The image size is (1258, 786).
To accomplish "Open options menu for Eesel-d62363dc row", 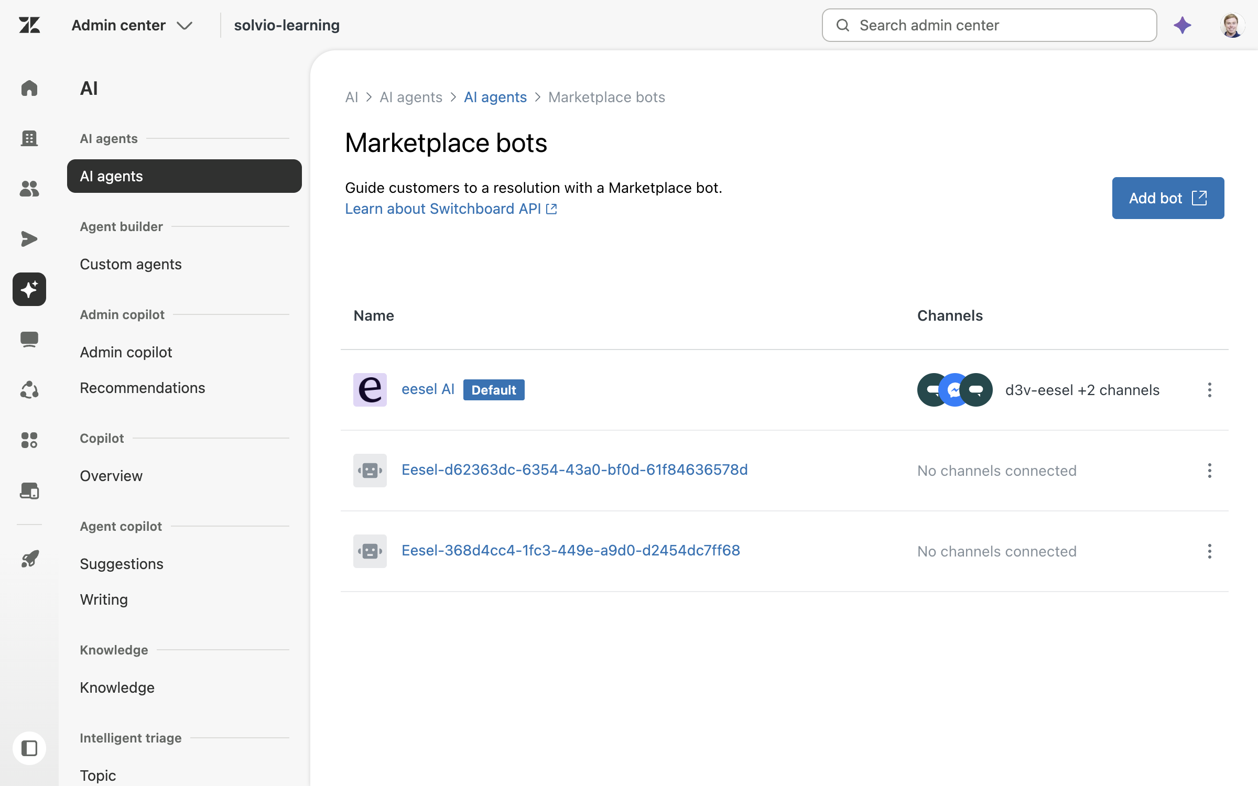I will (x=1210, y=471).
